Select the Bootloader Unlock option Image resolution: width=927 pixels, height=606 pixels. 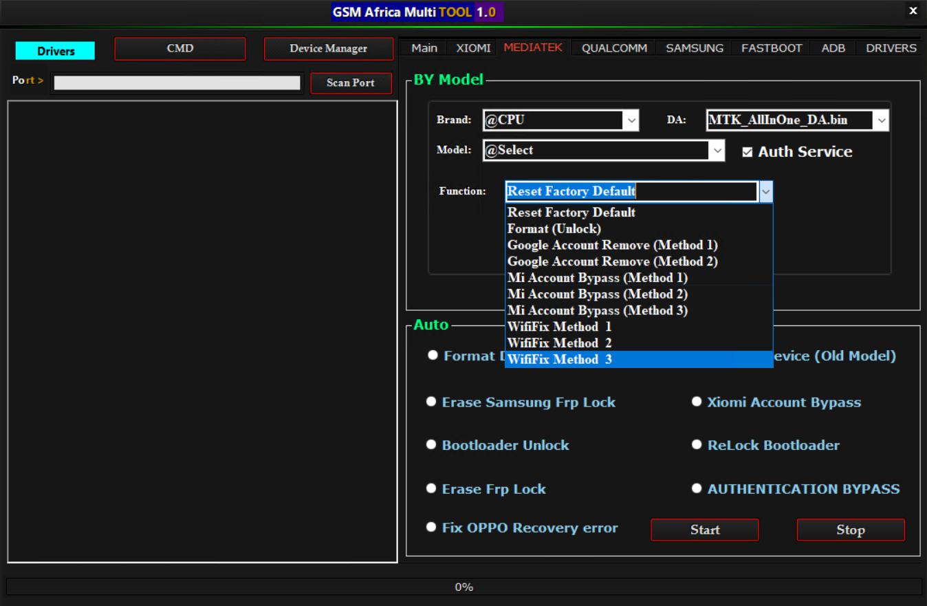point(431,445)
